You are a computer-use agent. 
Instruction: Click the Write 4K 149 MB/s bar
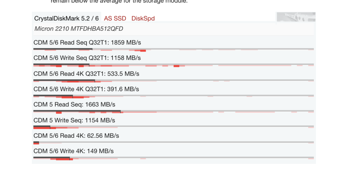click(x=174, y=158)
